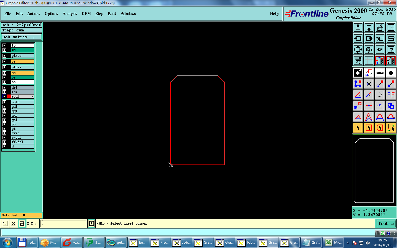Open the Edit menu

[x=19, y=14]
